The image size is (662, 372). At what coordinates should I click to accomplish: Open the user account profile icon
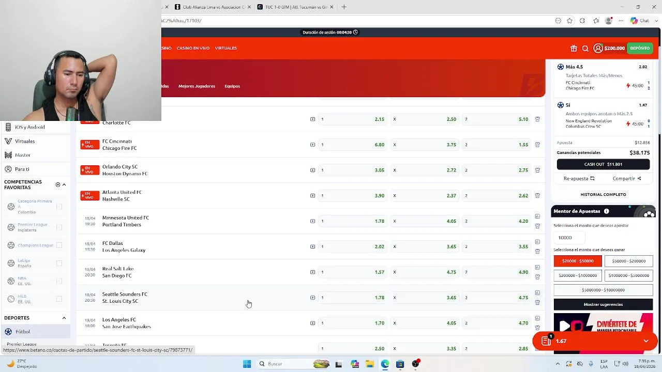pos(598,48)
